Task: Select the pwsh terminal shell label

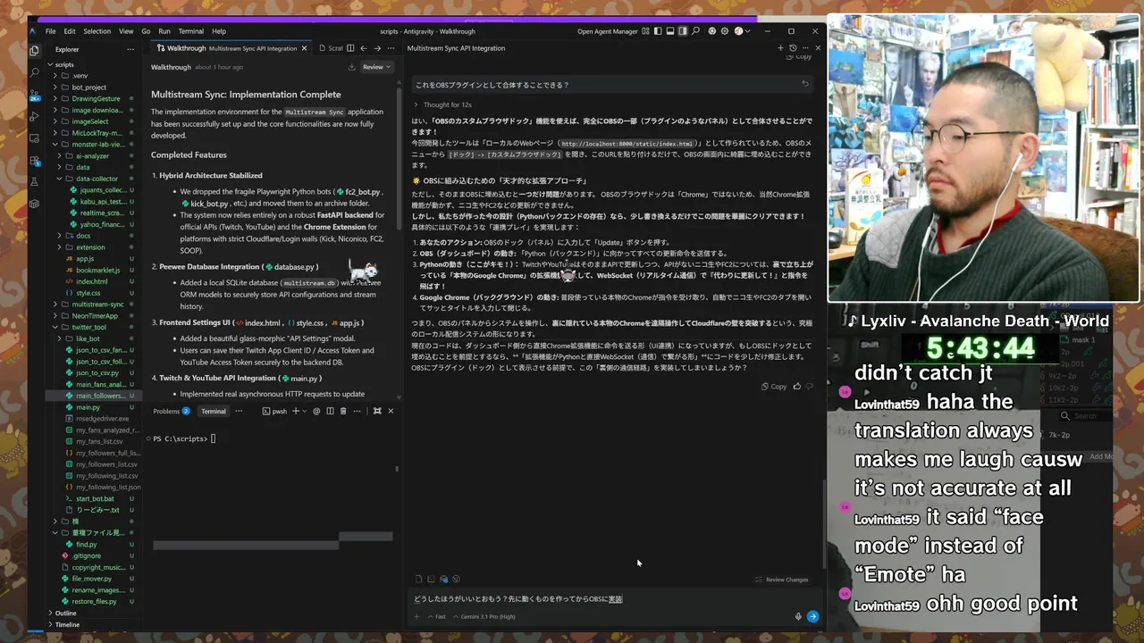Action: (275, 411)
